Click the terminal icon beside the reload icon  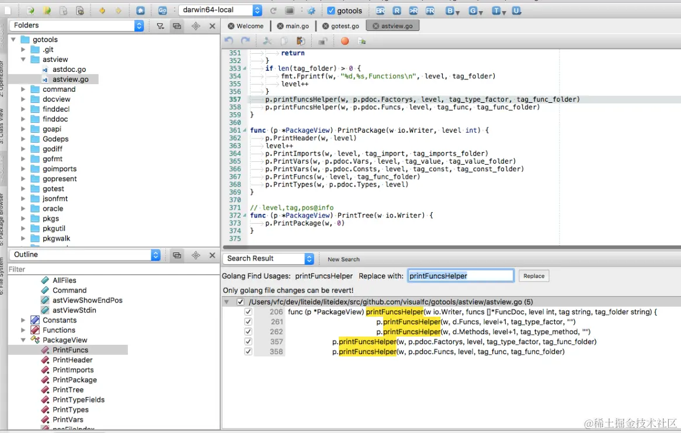click(290, 11)
